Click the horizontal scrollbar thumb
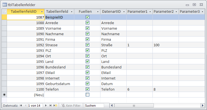The height and width of the screenshot is (110, 207). (134, 106)
